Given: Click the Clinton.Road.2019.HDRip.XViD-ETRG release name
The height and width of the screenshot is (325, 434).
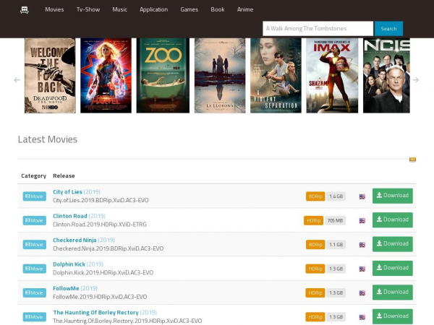Looking at the screenshot, I should (x=100, y=224).
